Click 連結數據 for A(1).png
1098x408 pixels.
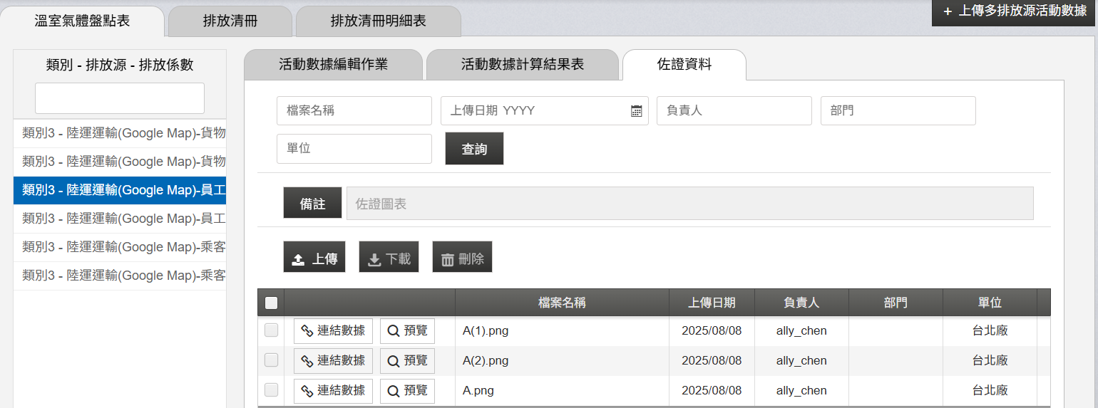(x=333, y=331)
